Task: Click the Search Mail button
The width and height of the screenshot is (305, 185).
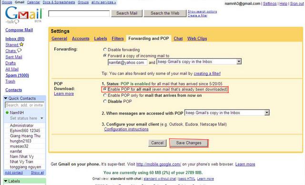Action: click(127, 13)
